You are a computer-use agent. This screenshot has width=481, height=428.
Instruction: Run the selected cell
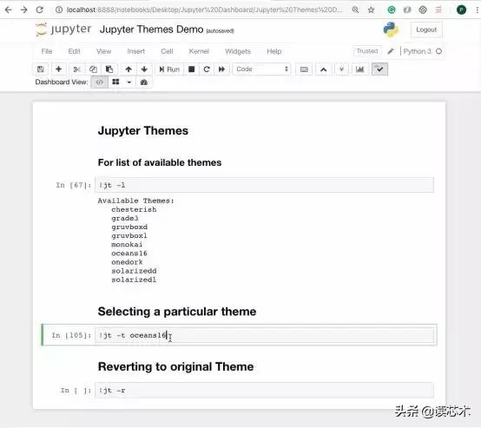pos(169,69)
